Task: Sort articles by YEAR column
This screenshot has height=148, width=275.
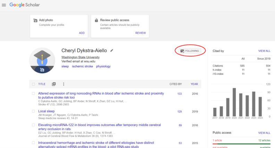Action: (x=194, y=84)
